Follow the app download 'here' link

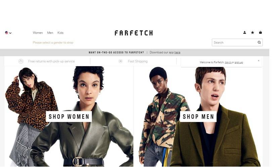pyautogui.click(x=177, y=52)
